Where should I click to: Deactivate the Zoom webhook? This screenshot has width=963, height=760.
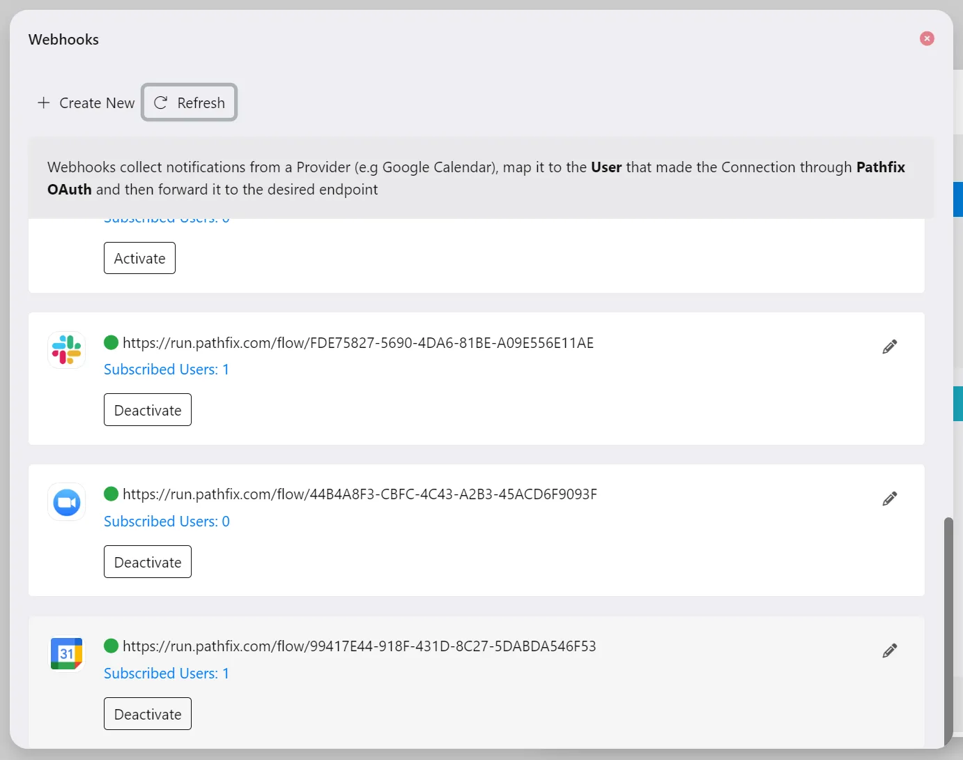tap(148, 562)
